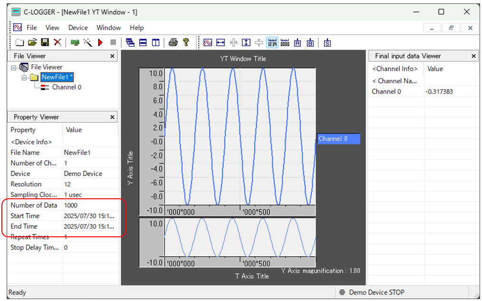This screenshot has width=482, height=301.
Task: Click the wizard wand toolbar icon
Action: 88,42
